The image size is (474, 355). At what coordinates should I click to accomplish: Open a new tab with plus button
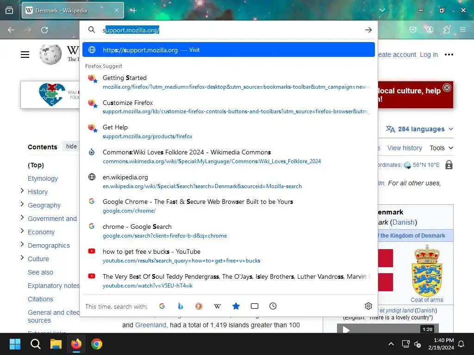tap(133, 11)
